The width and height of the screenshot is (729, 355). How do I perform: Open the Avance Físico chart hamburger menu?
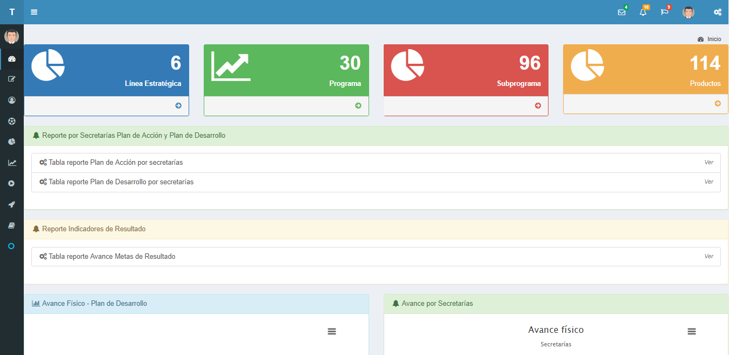[x=332, y=331]
